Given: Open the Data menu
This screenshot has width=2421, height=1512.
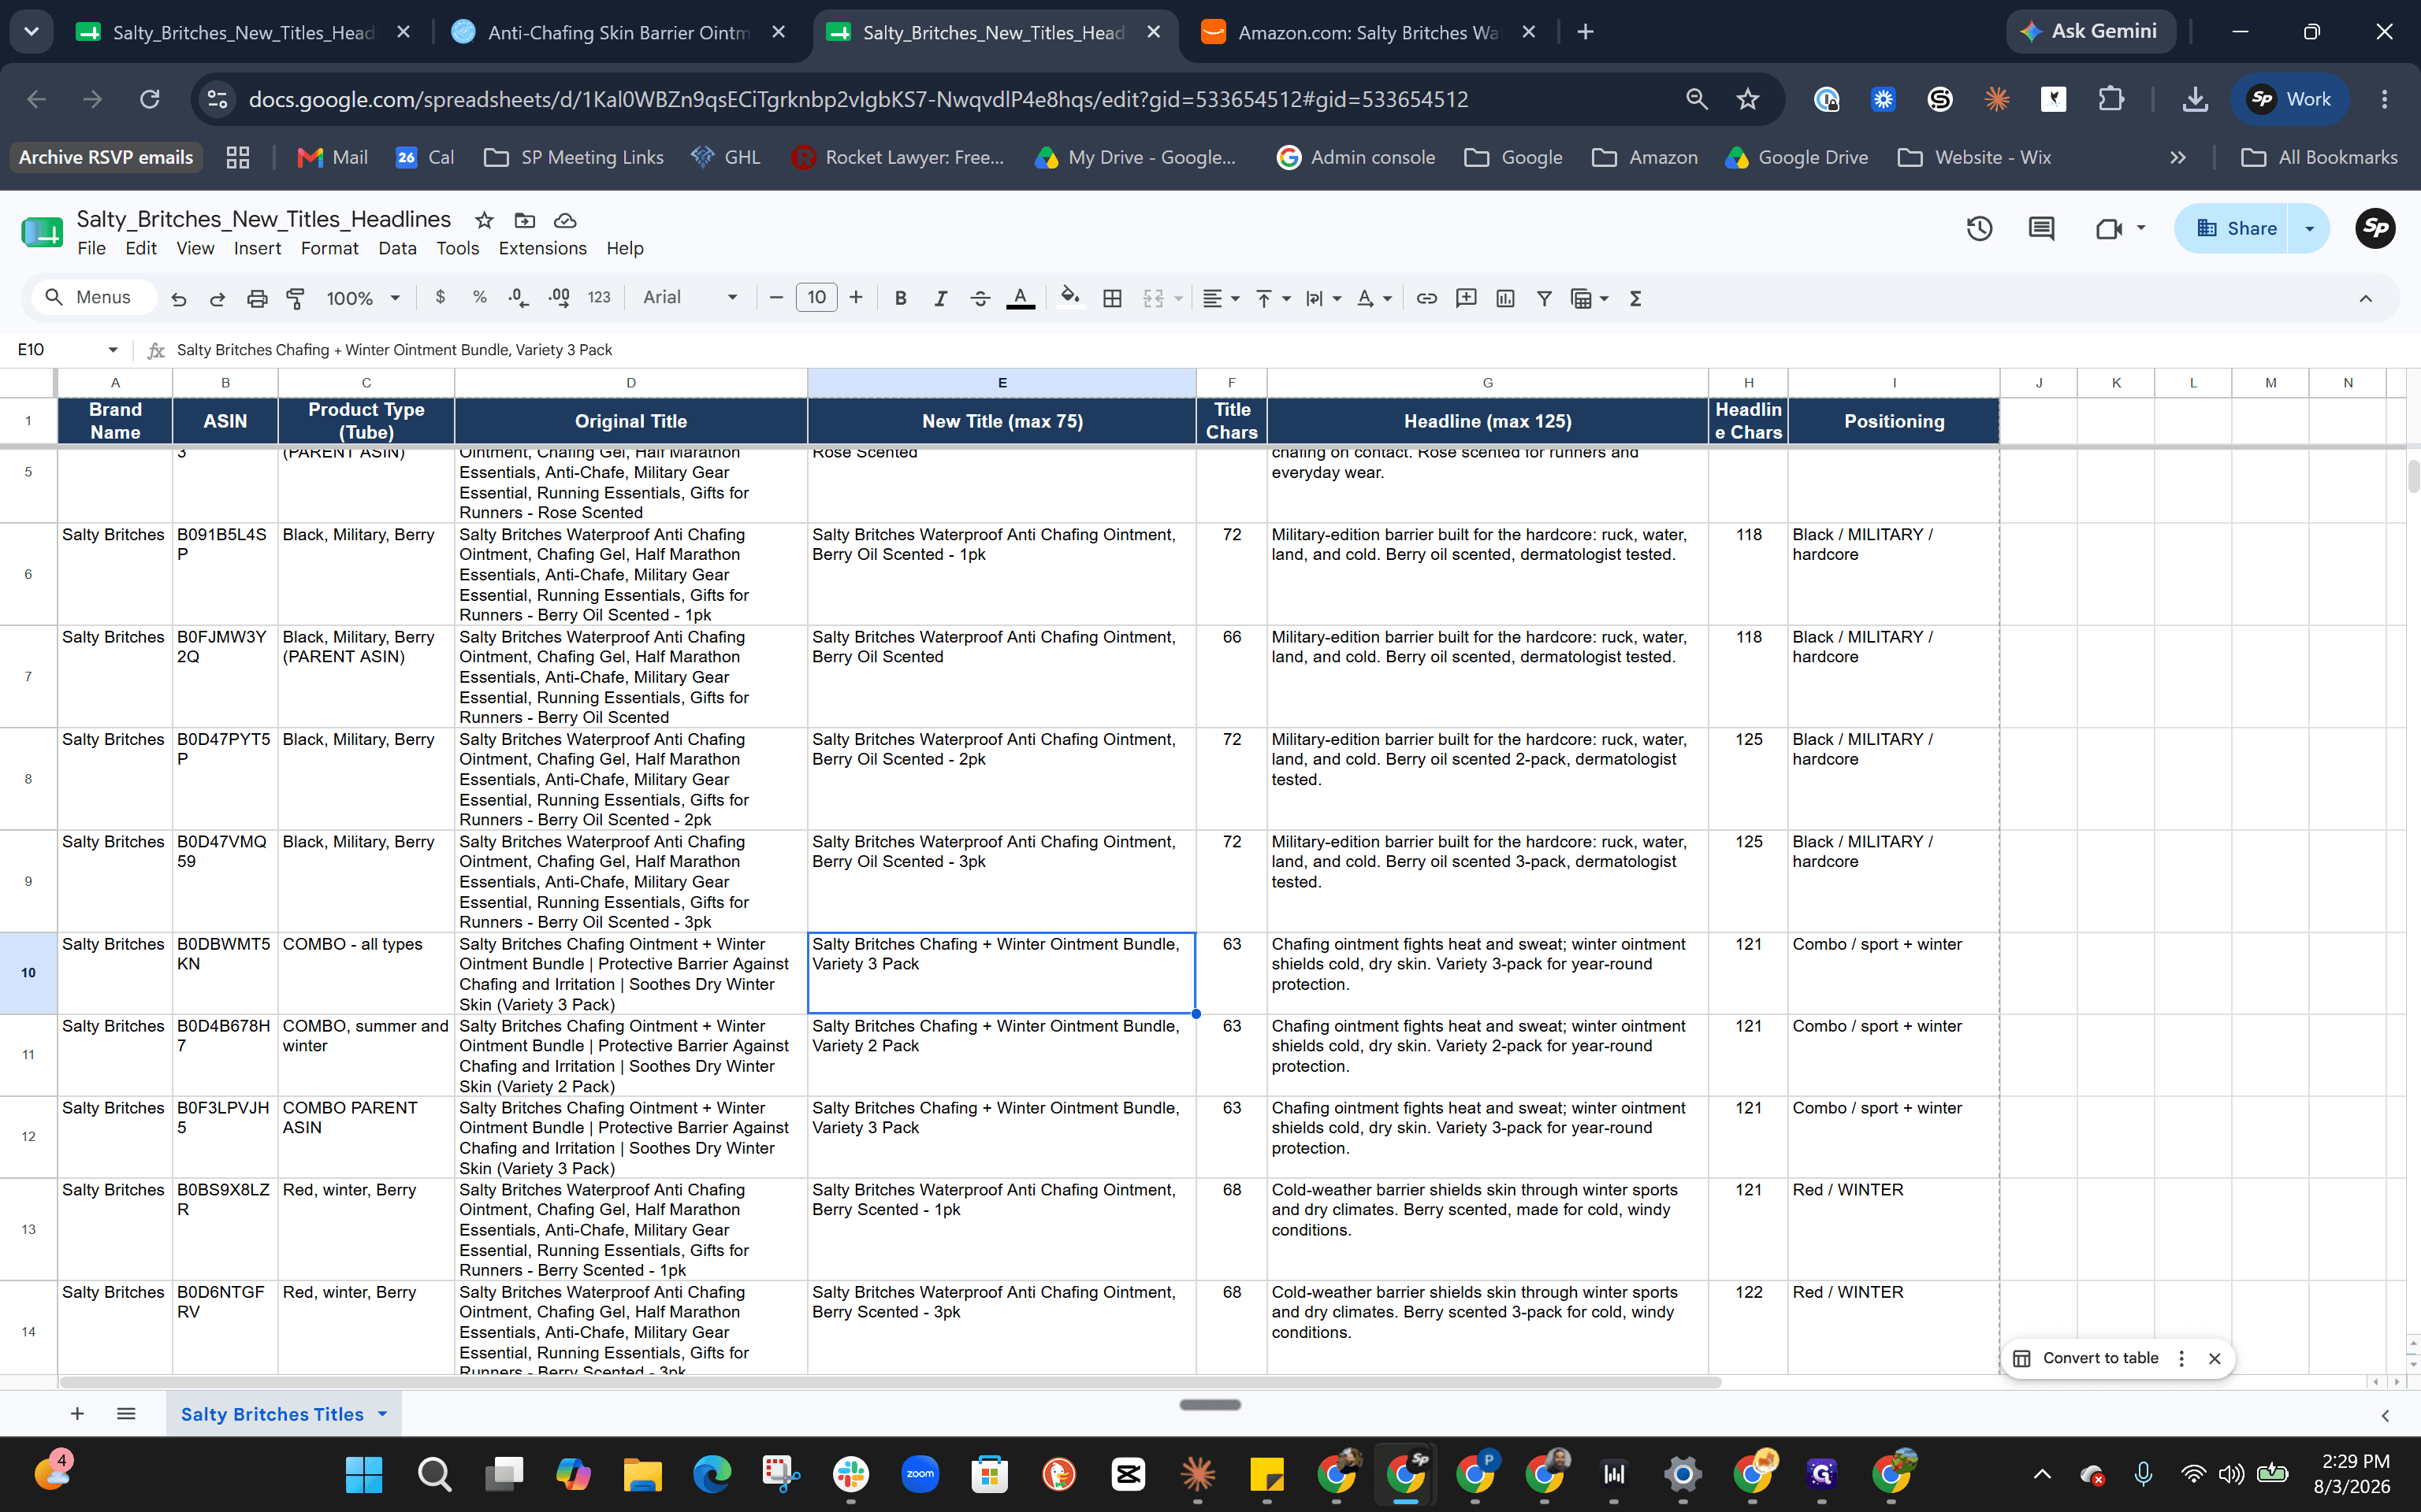Looking at the screenshot, I should point(397,248).
